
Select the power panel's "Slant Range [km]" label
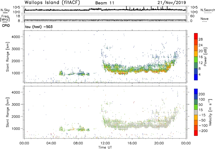[x=8, y=57]
